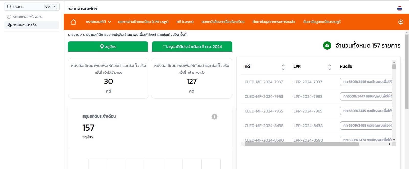Open document กท 6509/3469 button
The height and width of the screenshot is (169, 409).
(x=366, y=126)
